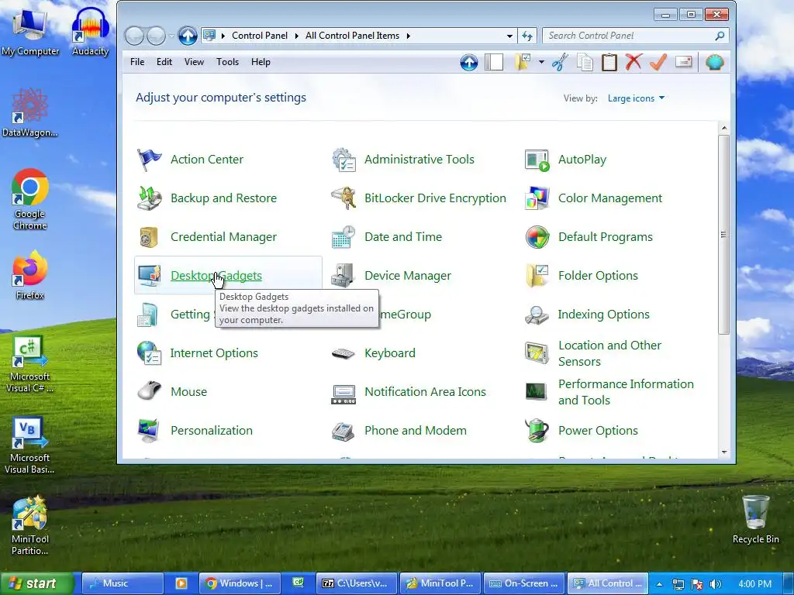The height and width of the screenshot is (595, 794).
Task: Click the magnifier search icon
Action: coord(720,36)
